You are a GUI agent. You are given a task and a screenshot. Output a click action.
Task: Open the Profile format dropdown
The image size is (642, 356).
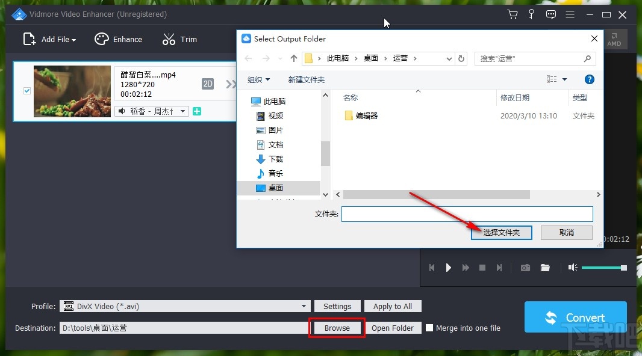185,306
